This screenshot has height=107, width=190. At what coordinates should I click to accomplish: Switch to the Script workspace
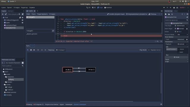point(100,7)
